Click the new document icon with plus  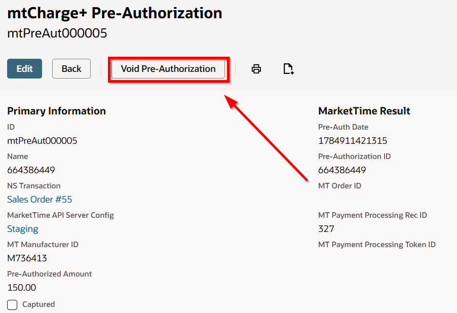(288, 69)
